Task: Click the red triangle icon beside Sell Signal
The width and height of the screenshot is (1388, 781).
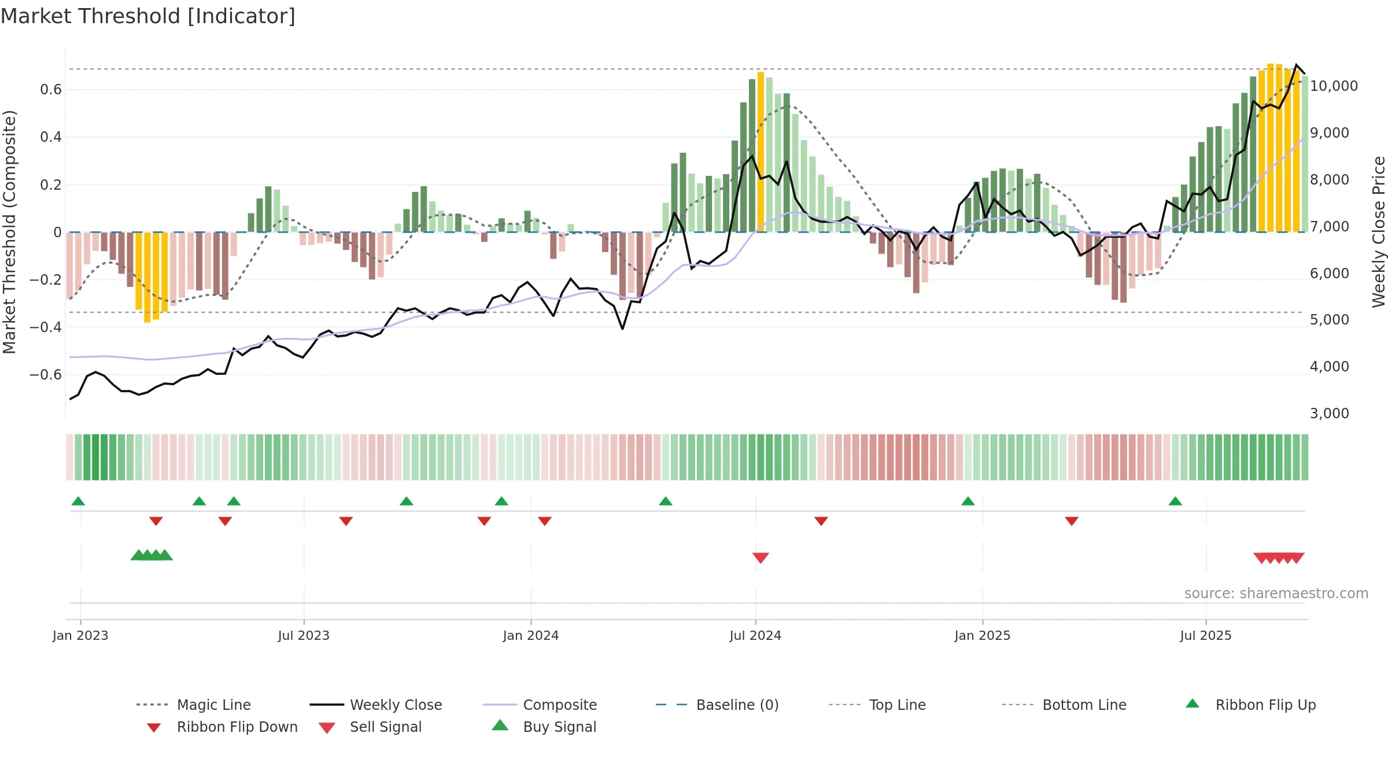Action: coord(327,728)
